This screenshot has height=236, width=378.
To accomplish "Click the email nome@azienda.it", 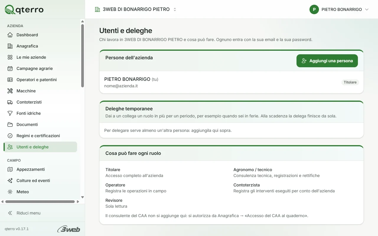I will pyautogui.click(x=121, y=86).
